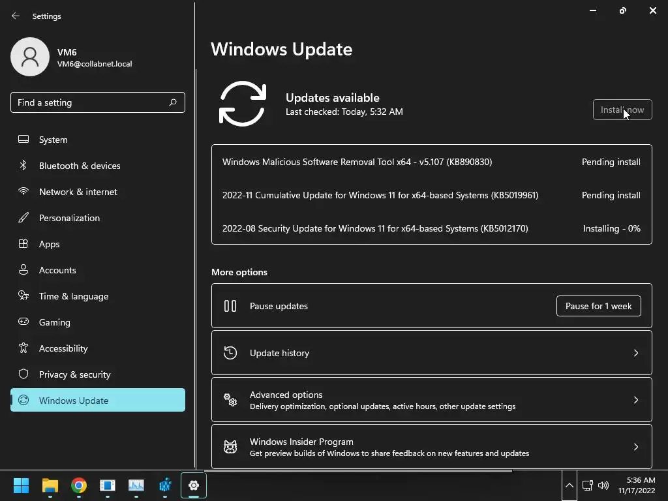Click the Find a setting search box
The height and width of the screenshot is (501, 668).
(x=98, y=102)
